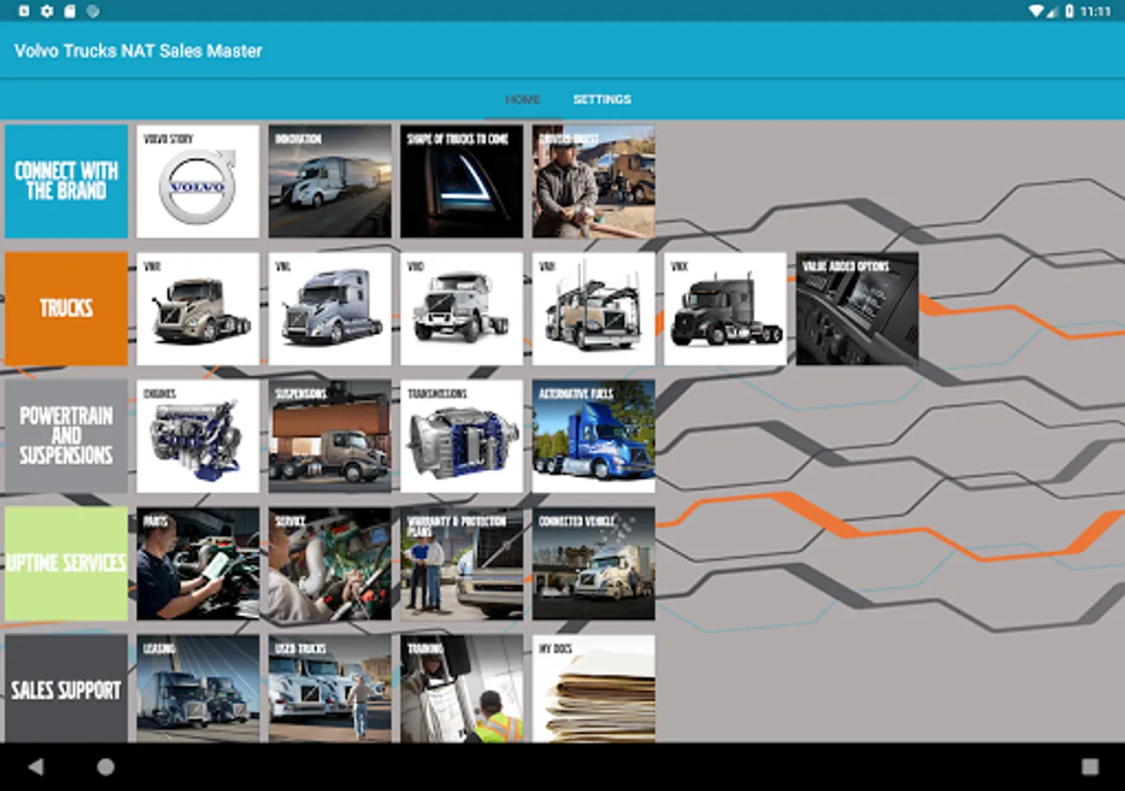The width and height of the screenshot is (1125, 791).
Task: Open the Transmissions tile
Action: point(461,436)
